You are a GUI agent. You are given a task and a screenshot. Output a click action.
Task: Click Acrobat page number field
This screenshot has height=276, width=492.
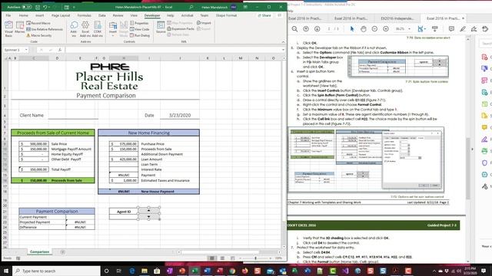(329, 29)
